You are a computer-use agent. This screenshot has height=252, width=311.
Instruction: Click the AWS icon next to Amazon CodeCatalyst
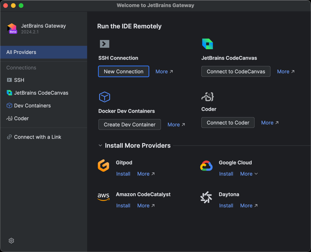[103, 197]
